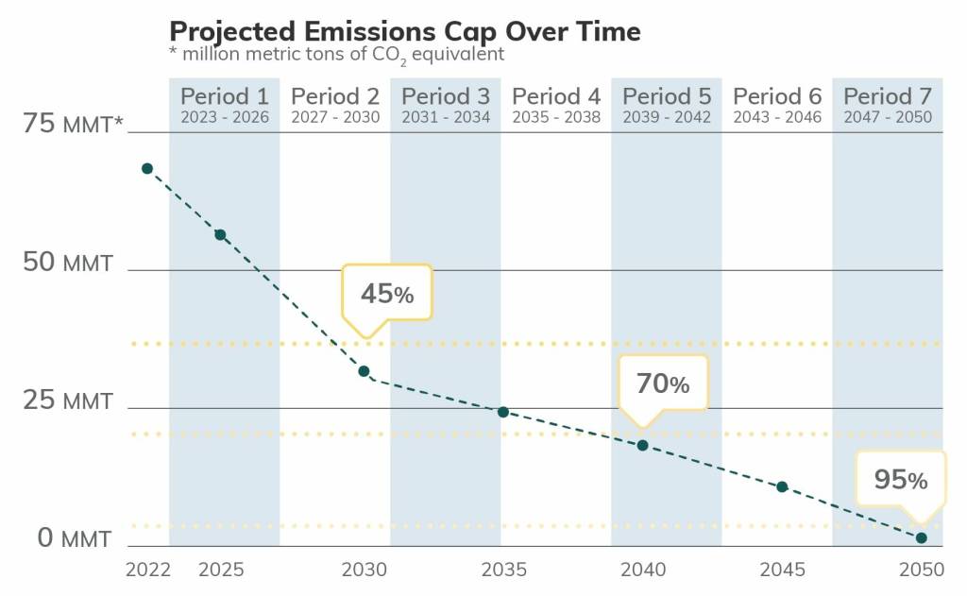Select the 2025 data point marker
The width and height of the screenshot is (967, 596).
point(220,234)
